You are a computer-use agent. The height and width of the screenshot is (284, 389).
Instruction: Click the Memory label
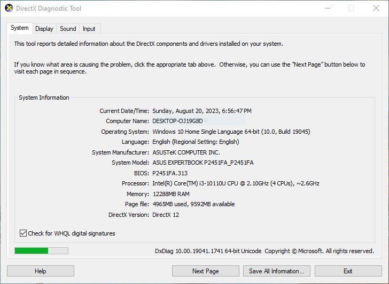pyautogui.click(x=138, y=194)
